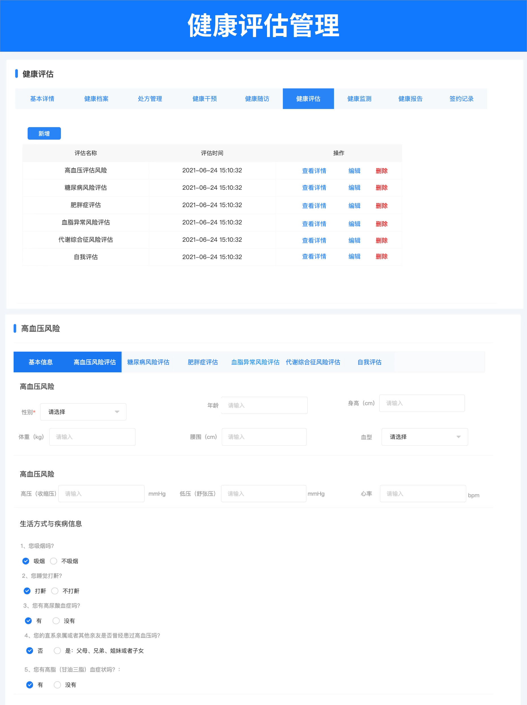Image resolution: width=527 pixels, height=705 pixels.
Task: Edit the 血脂异常风险评估 row
Action: pyautogui.click(x=354, y=224)
